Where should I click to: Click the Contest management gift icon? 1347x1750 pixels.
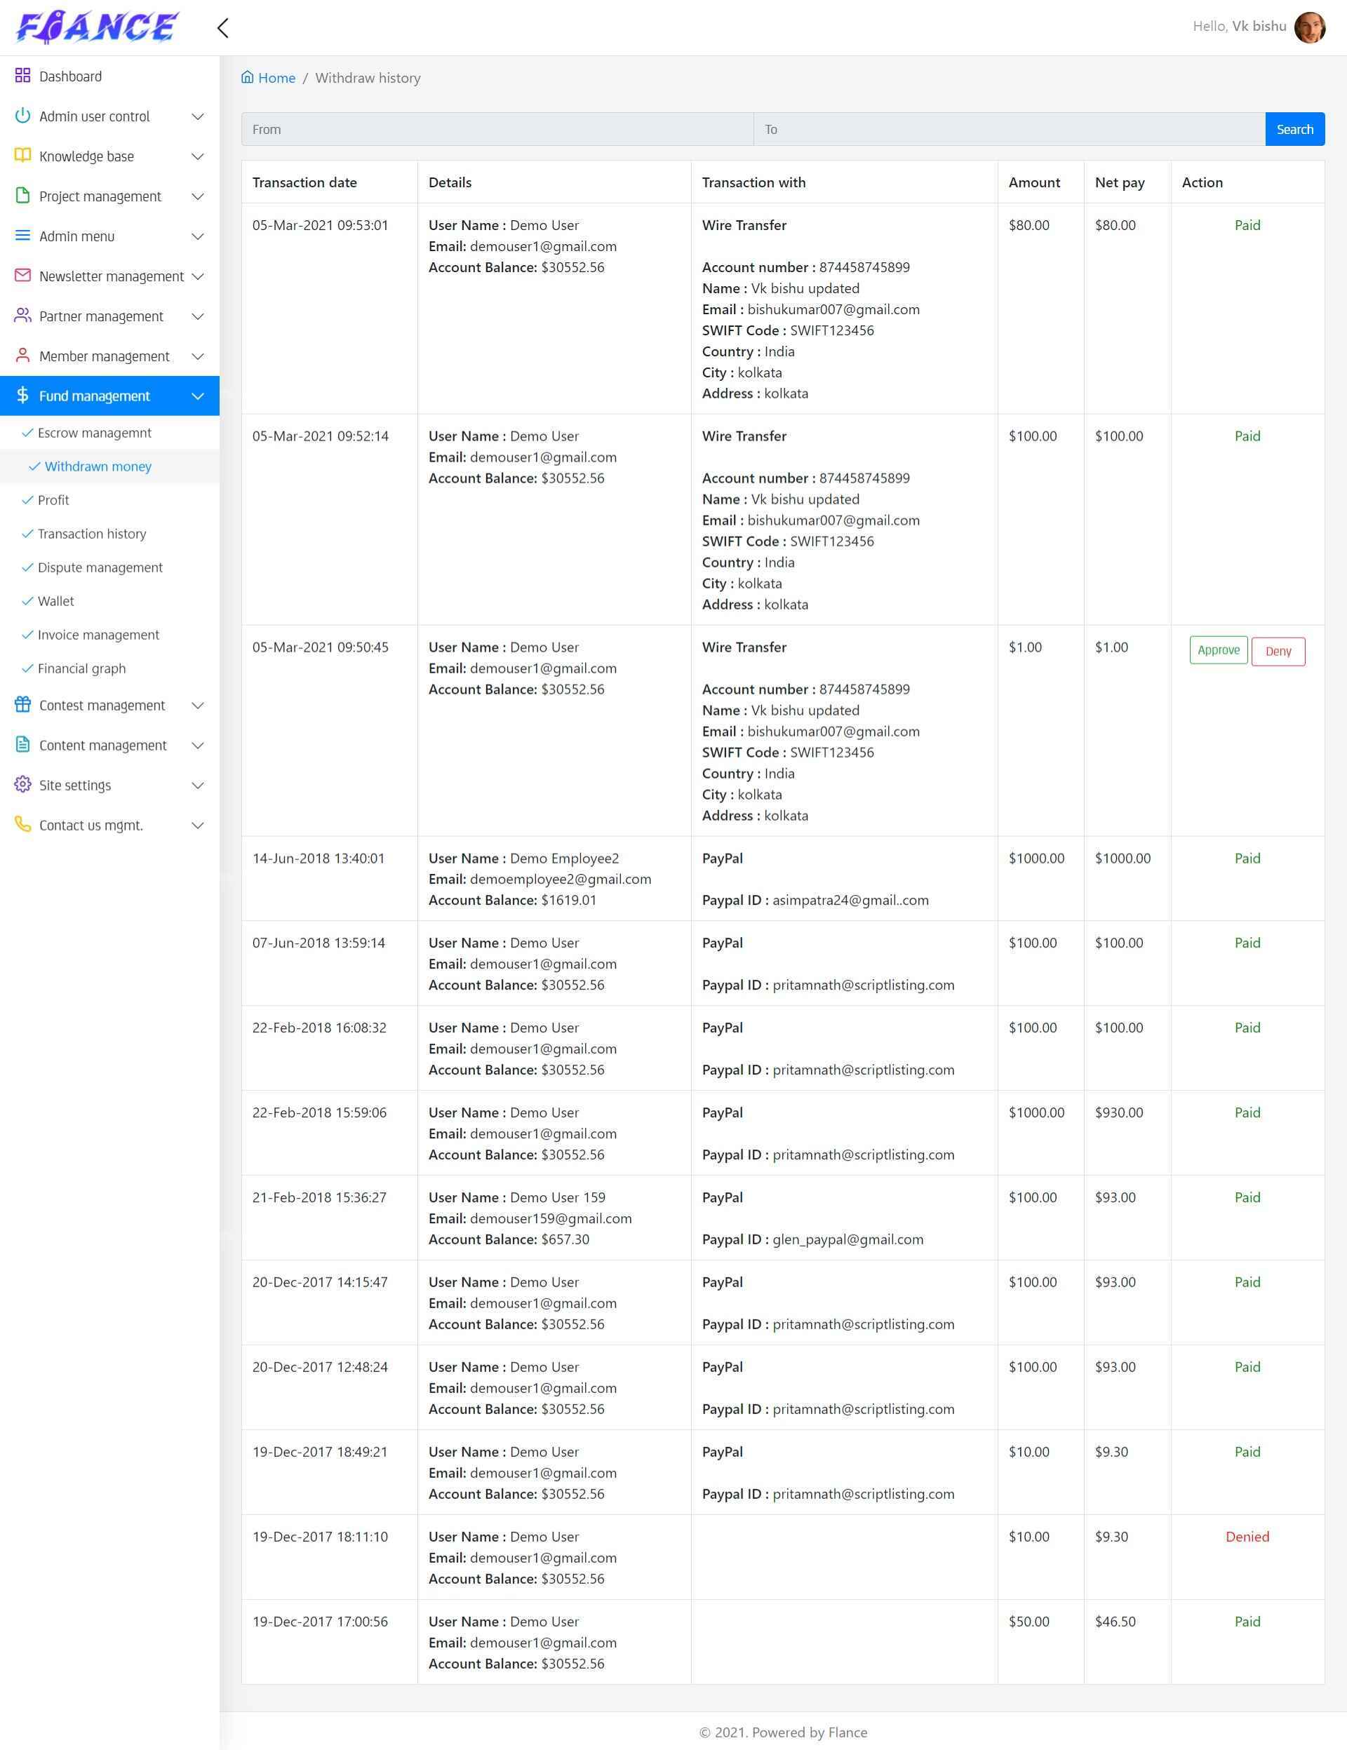tap(22, 704)
